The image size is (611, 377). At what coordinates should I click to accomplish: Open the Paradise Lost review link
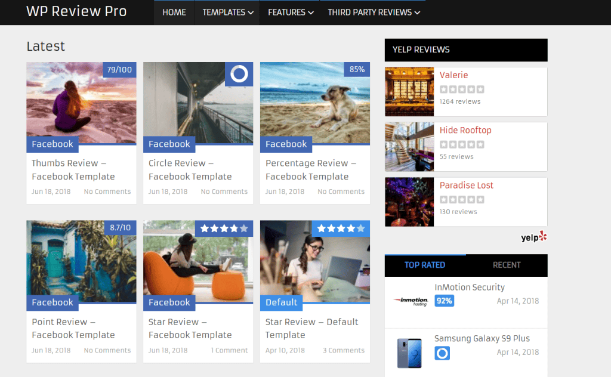[467, 185]
